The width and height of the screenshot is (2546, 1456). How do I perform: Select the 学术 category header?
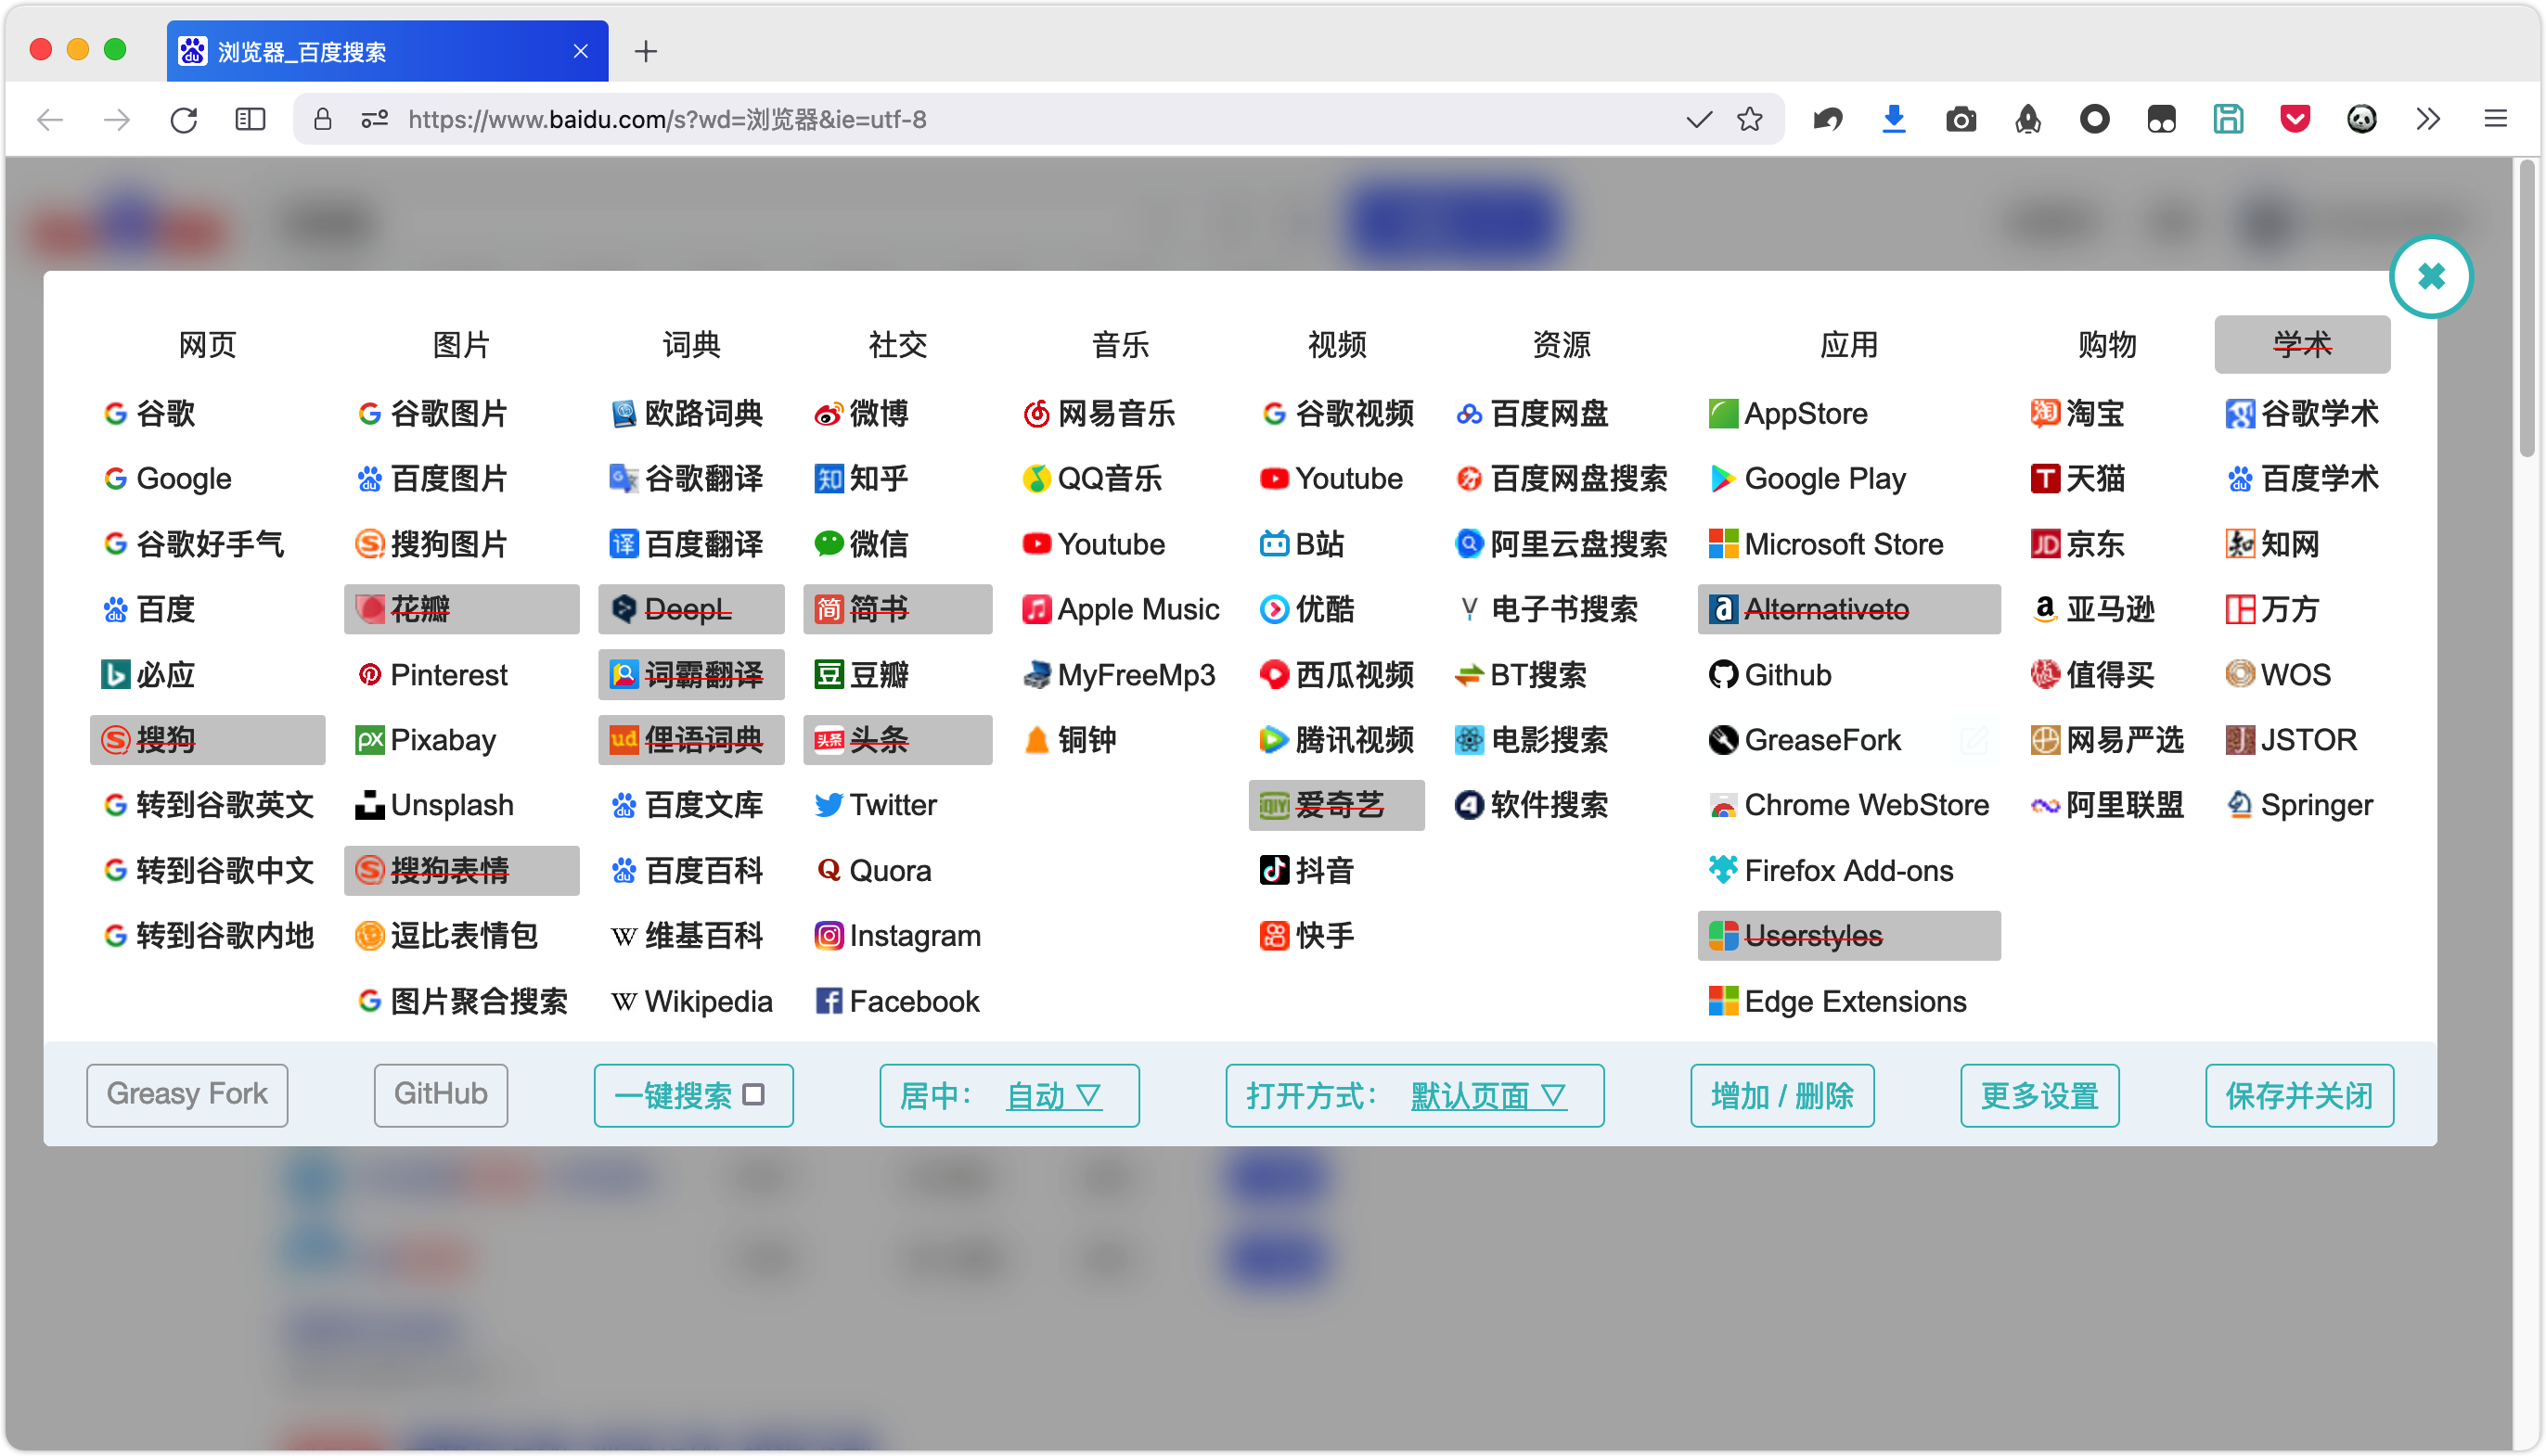(x=2301, y=345)
